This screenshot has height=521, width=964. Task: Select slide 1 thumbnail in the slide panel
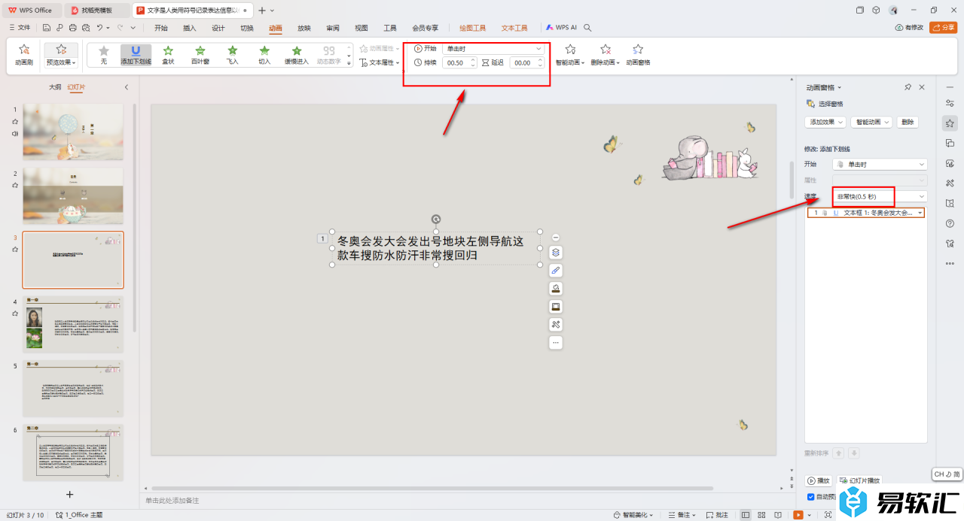point(73,132)
